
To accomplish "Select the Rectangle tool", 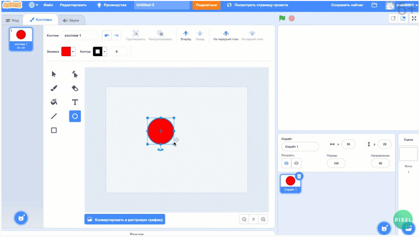I will [54, 130].
